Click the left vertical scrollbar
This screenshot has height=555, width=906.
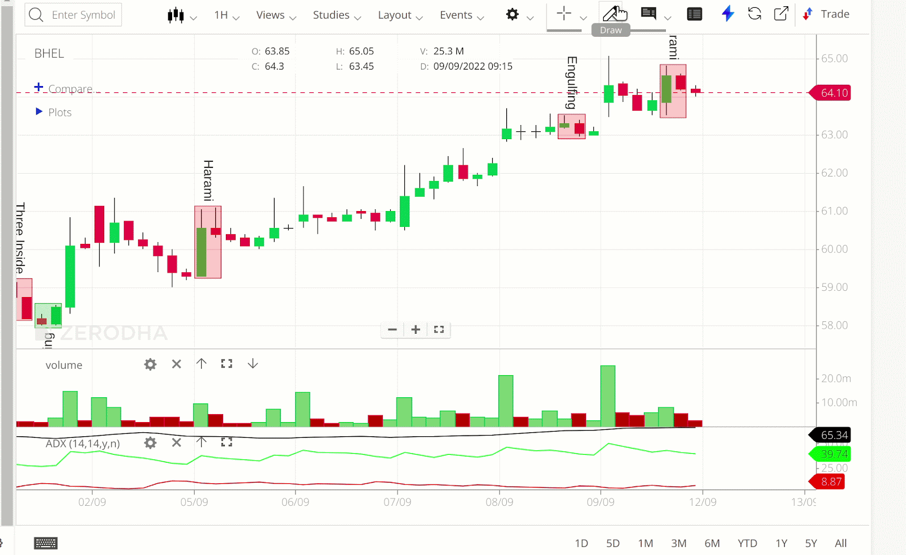pyautogui.click(x=7, y=266)
